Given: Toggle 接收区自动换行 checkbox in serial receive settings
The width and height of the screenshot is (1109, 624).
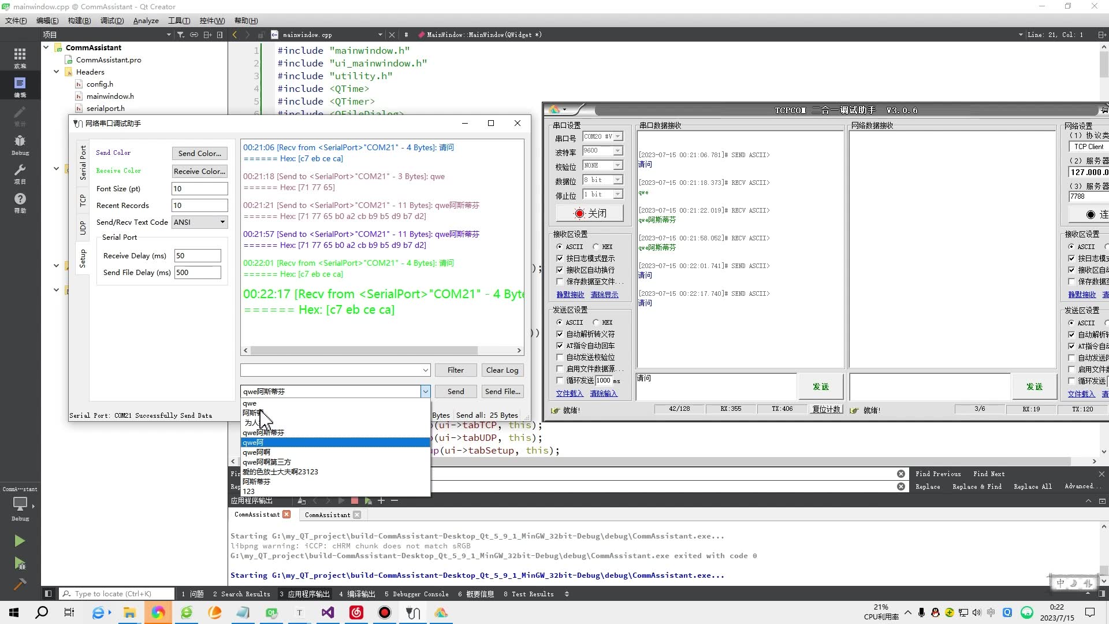Looking at the screenshot, I should (560, 270).
